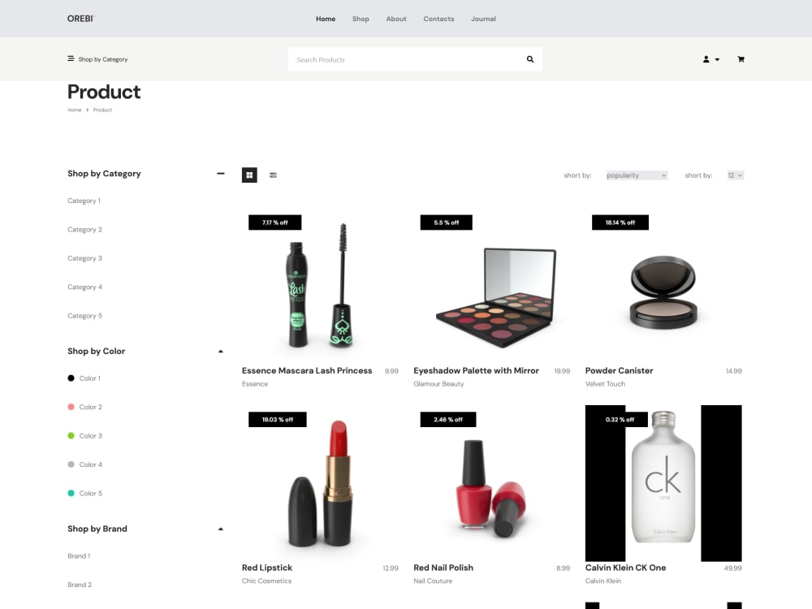The width and height of the screenshot is (812, 609).
Task: Collapse the Shop by Color section
Action: click(220, 351)
